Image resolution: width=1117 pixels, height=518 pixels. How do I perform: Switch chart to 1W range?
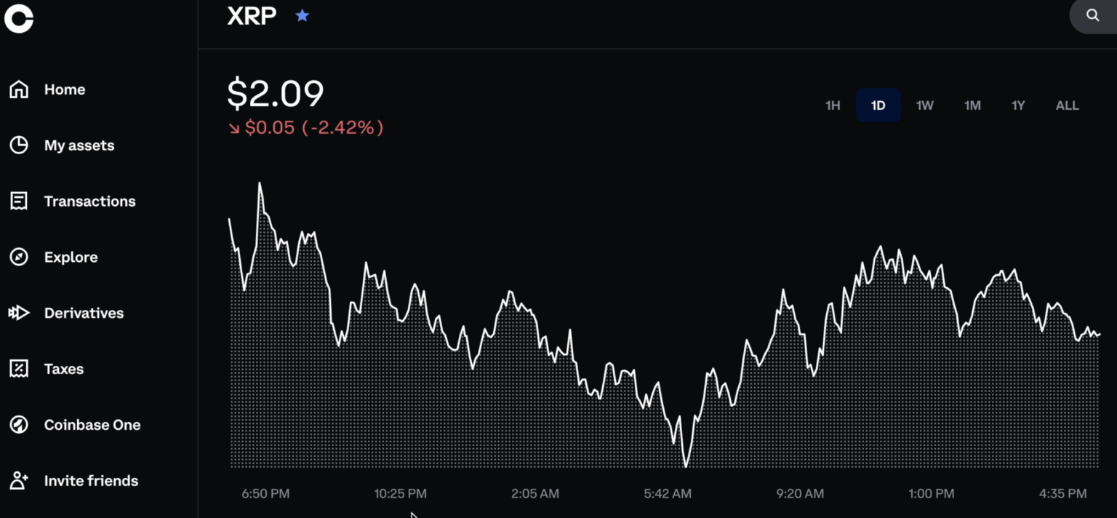pyautogui.click(x=924, y=105)
